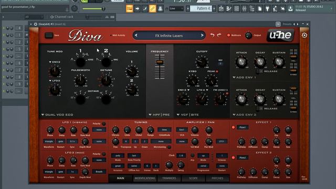Select the MAIN tab
The image size is (336, 189).
tap(120, 178)
